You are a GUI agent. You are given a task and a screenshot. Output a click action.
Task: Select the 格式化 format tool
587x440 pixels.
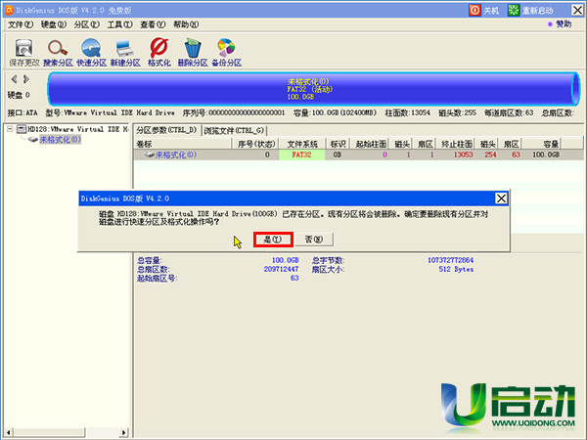(159, 53)
